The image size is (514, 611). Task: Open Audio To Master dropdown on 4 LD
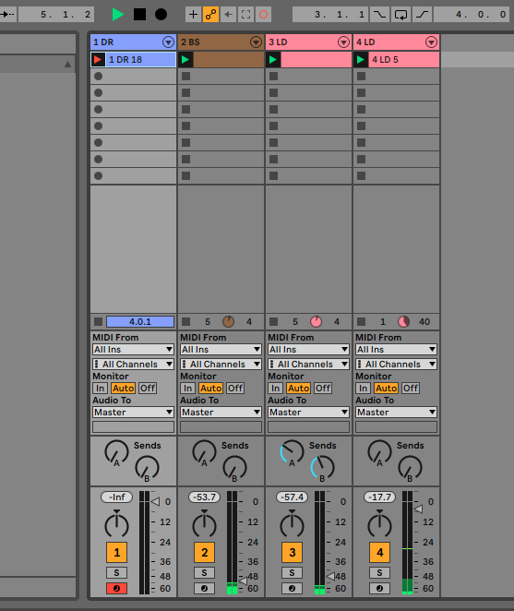click(396, 412)
